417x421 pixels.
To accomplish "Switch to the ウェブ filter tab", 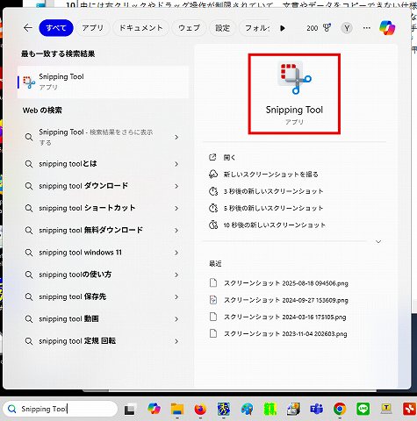I will (x=189, y=28).
